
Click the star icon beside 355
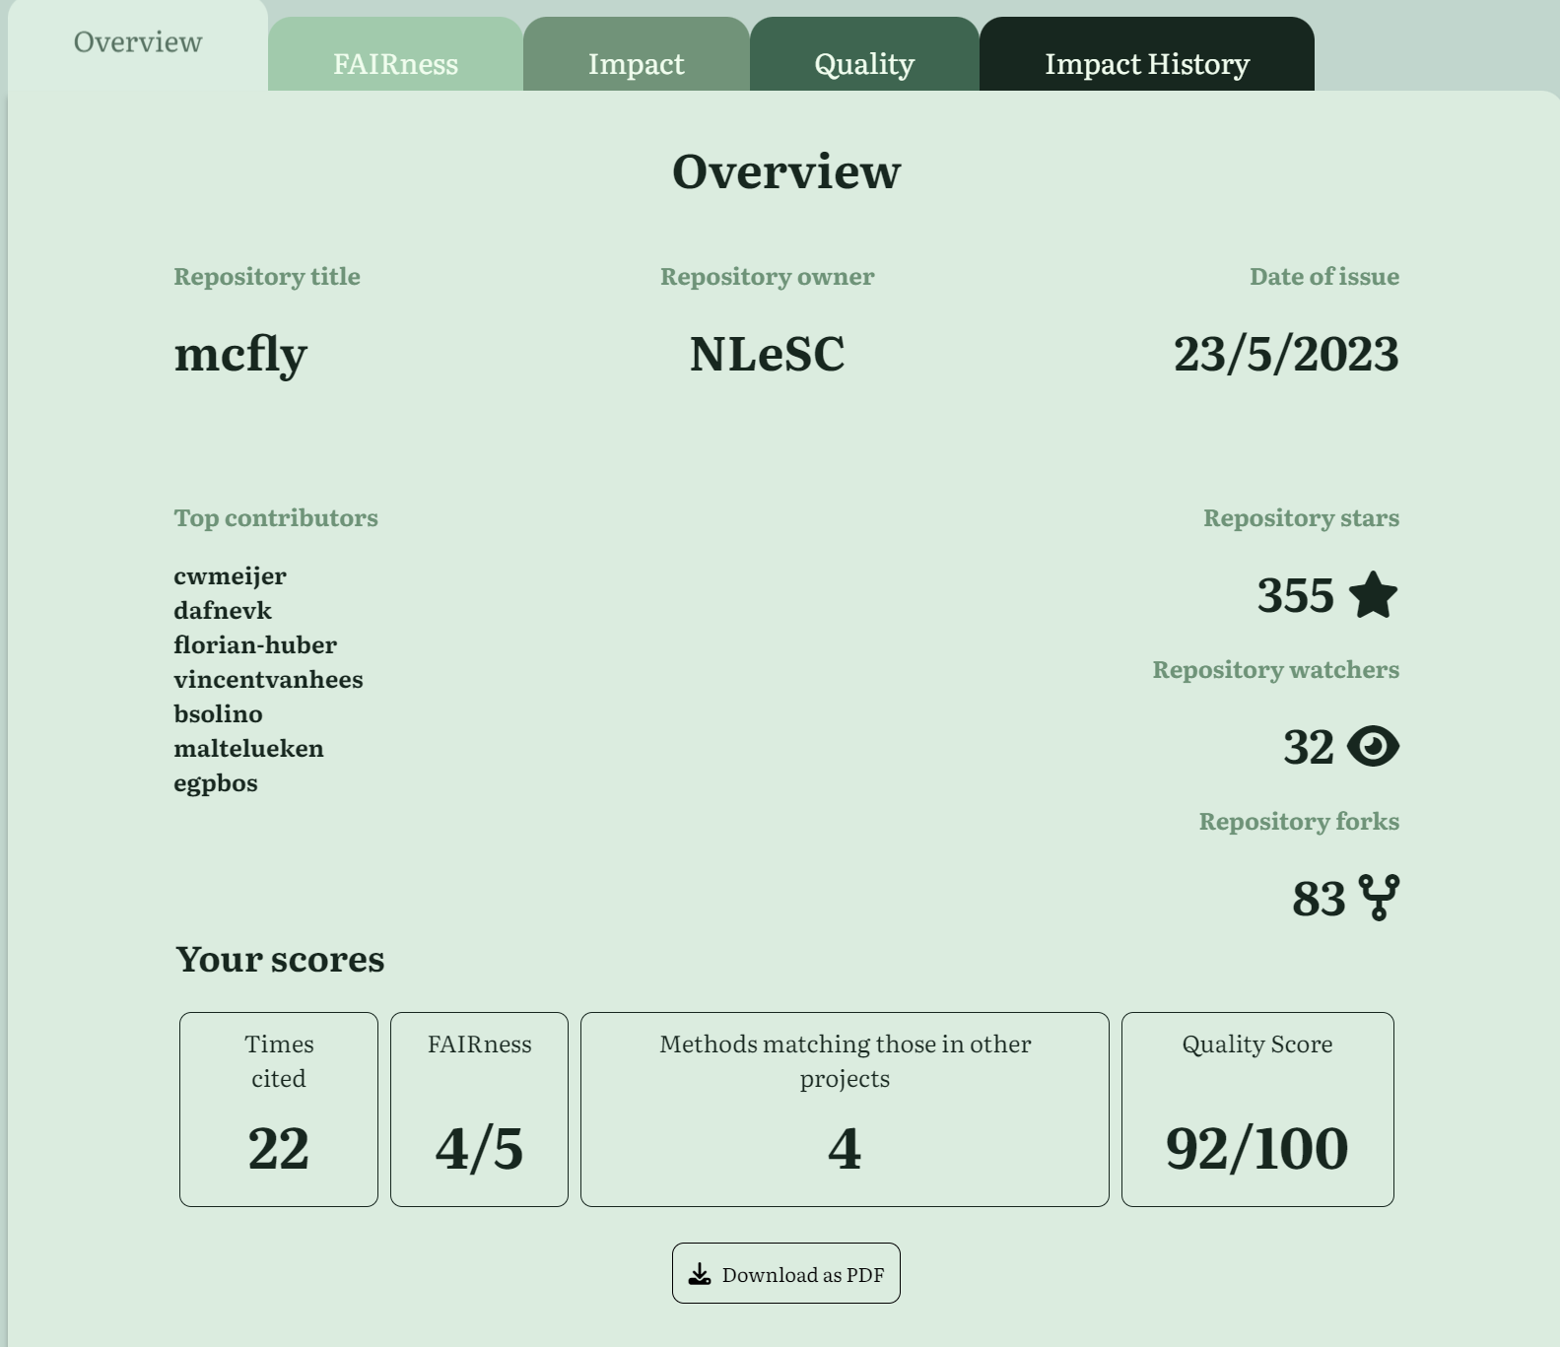pos(1373,595)
